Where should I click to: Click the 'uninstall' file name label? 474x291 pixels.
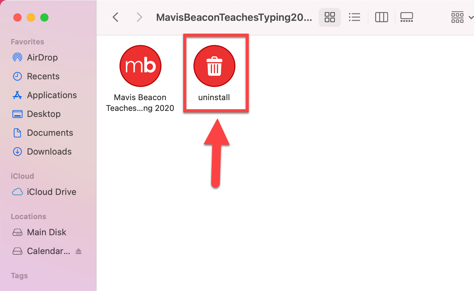(x=214, y=97)
